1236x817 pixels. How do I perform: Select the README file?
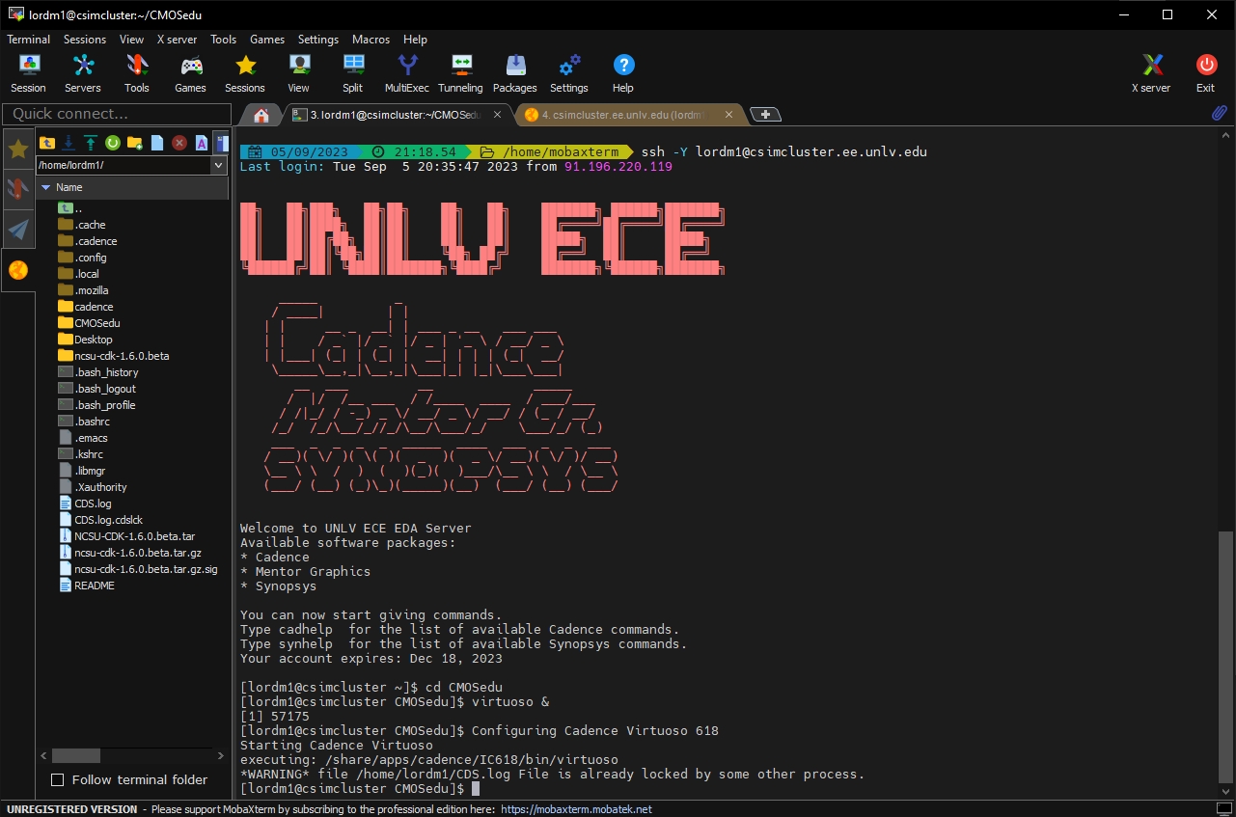pyautogui.click(x=95, y=586)
